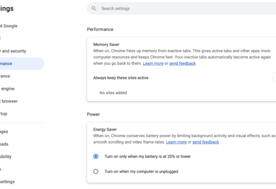Image resolution: width=276 pixels, height=189 pixels.
Task: Open Learn more link under Memory Saver
Action: (153, 63)
